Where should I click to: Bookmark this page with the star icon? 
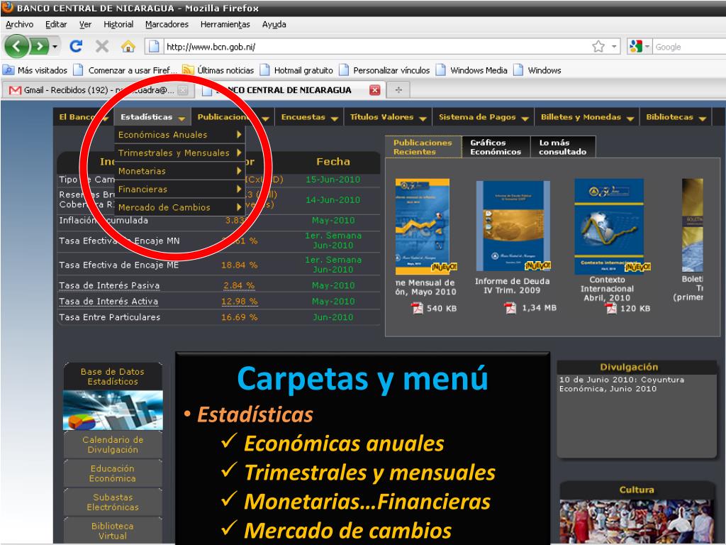pos(598,46)
